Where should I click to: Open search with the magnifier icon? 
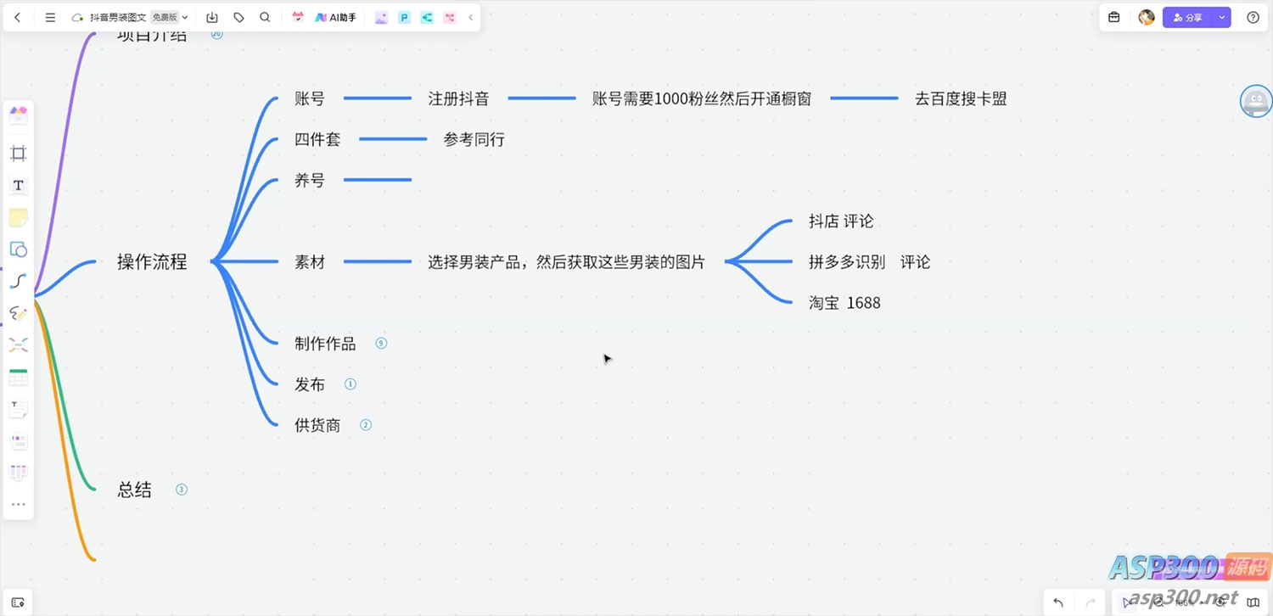(265, 17)
